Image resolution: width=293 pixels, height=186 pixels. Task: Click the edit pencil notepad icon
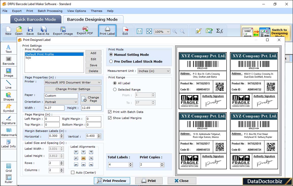pos(198,31)
